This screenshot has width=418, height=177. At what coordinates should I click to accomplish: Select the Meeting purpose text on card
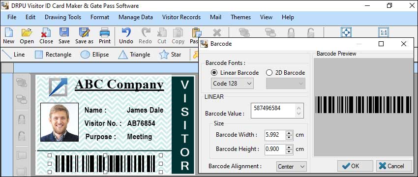tap(140, 137)
